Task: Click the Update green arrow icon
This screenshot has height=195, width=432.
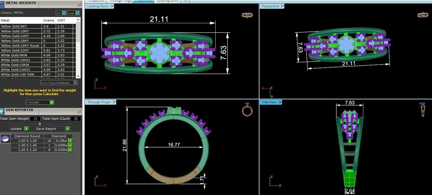Action: tap(26, 129)
